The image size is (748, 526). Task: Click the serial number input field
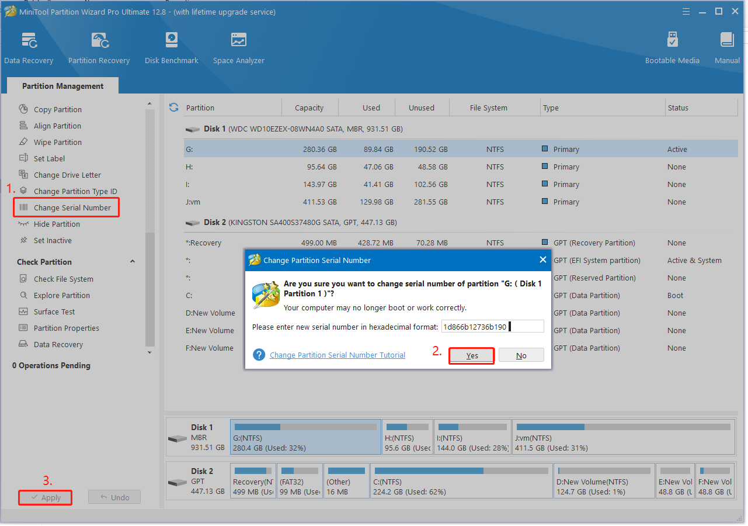(492, 327)
